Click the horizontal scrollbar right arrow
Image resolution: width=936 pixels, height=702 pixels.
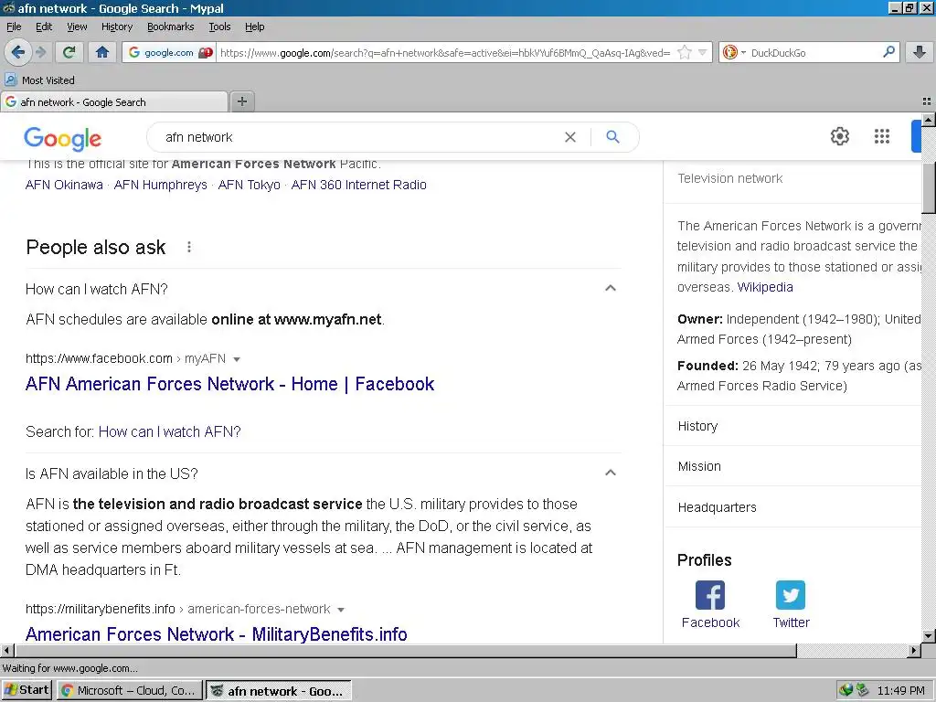pos(914,650)
